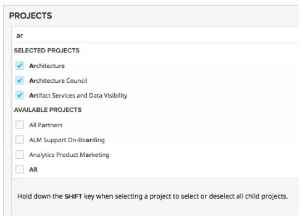303x223 pixels.
Task: Click the ALM Support On-Boarding label
Action: pyautogui.click(x=67, y=140)
